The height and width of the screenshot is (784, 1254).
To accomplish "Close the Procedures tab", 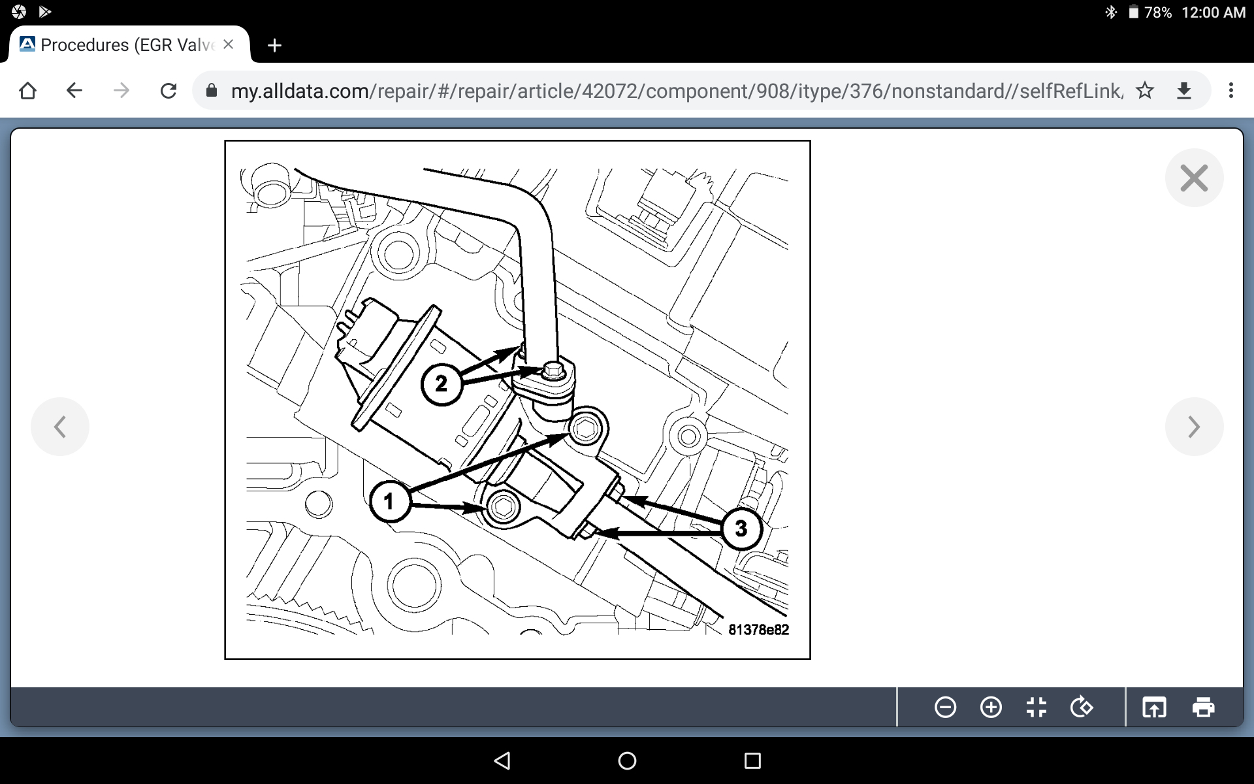I will click(x=228, y=44).
